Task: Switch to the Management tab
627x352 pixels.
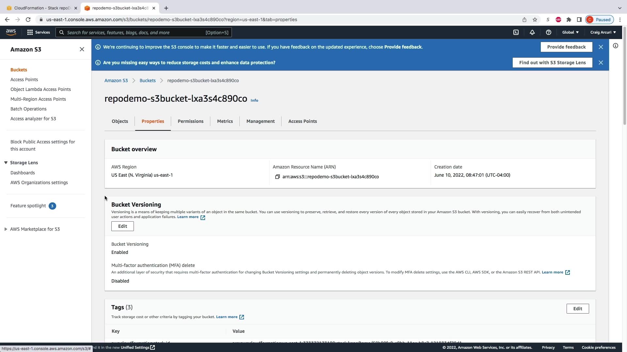Action: (260, 121)
